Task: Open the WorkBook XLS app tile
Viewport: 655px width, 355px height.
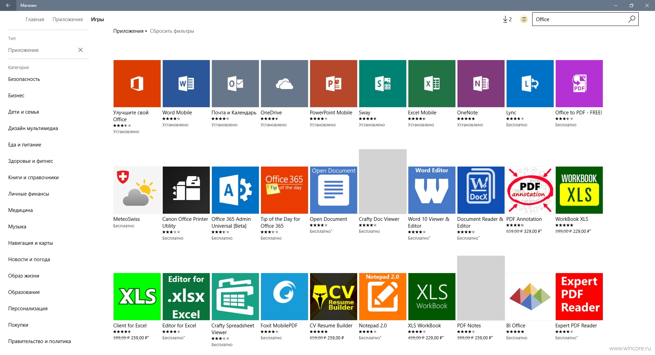Action: tap(579, 190)
